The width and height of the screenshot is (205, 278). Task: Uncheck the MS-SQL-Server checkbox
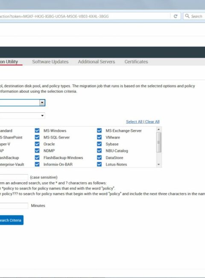pyautogui.click(x=37, y=137)
